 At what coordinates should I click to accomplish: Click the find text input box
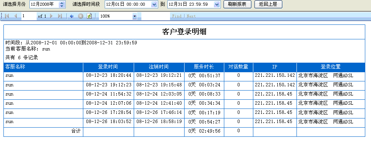[156, 16]
